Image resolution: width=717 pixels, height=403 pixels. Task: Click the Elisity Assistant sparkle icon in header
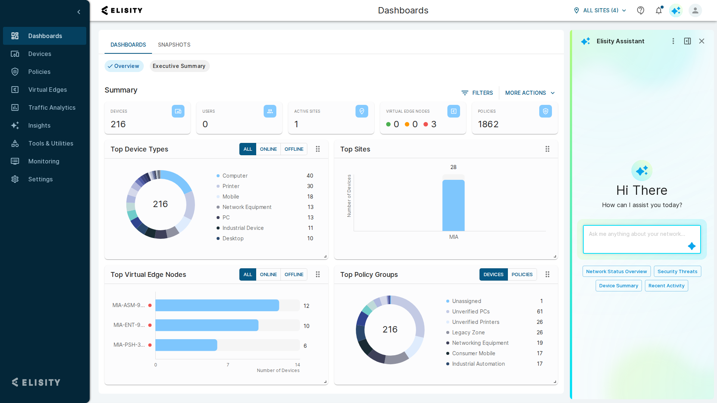[676, 10]
